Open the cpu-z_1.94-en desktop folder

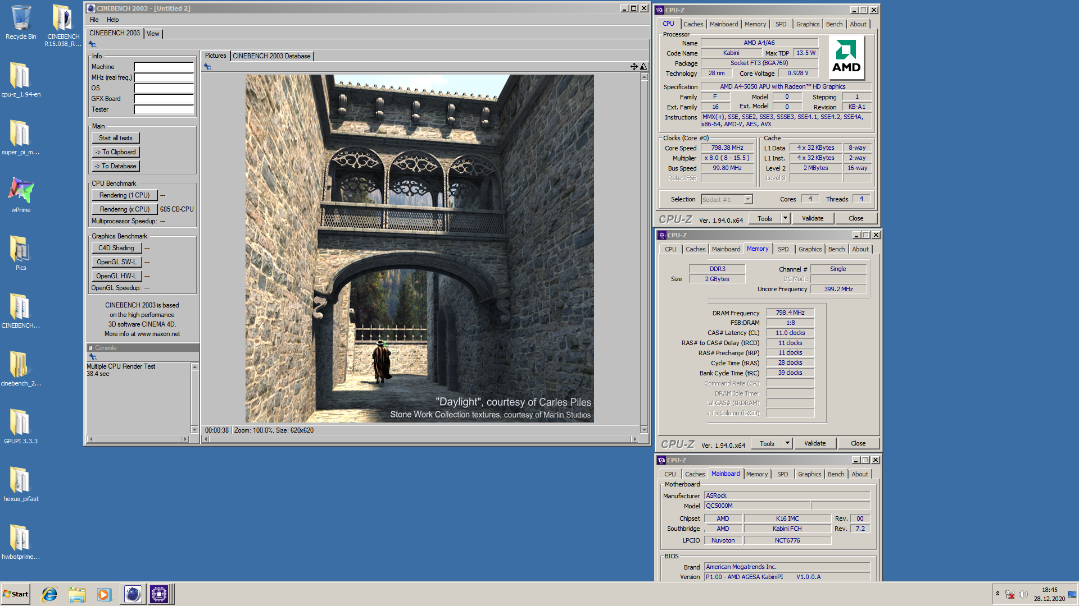[x=21, y=80]
